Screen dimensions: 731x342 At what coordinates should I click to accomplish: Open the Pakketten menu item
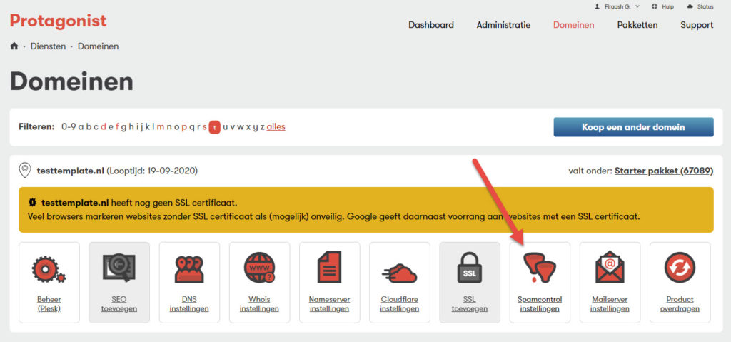click(x=637, y=25)
